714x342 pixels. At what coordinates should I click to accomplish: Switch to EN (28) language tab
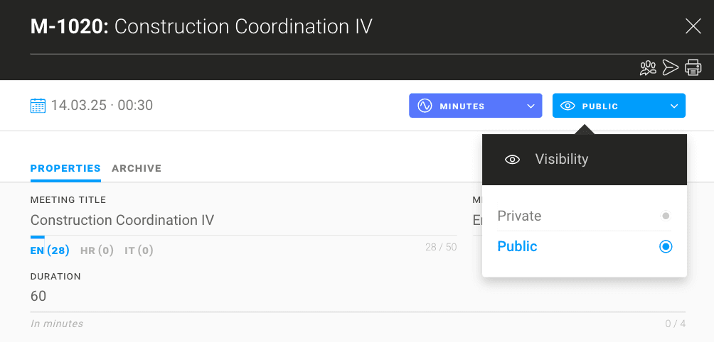point(50,250)
